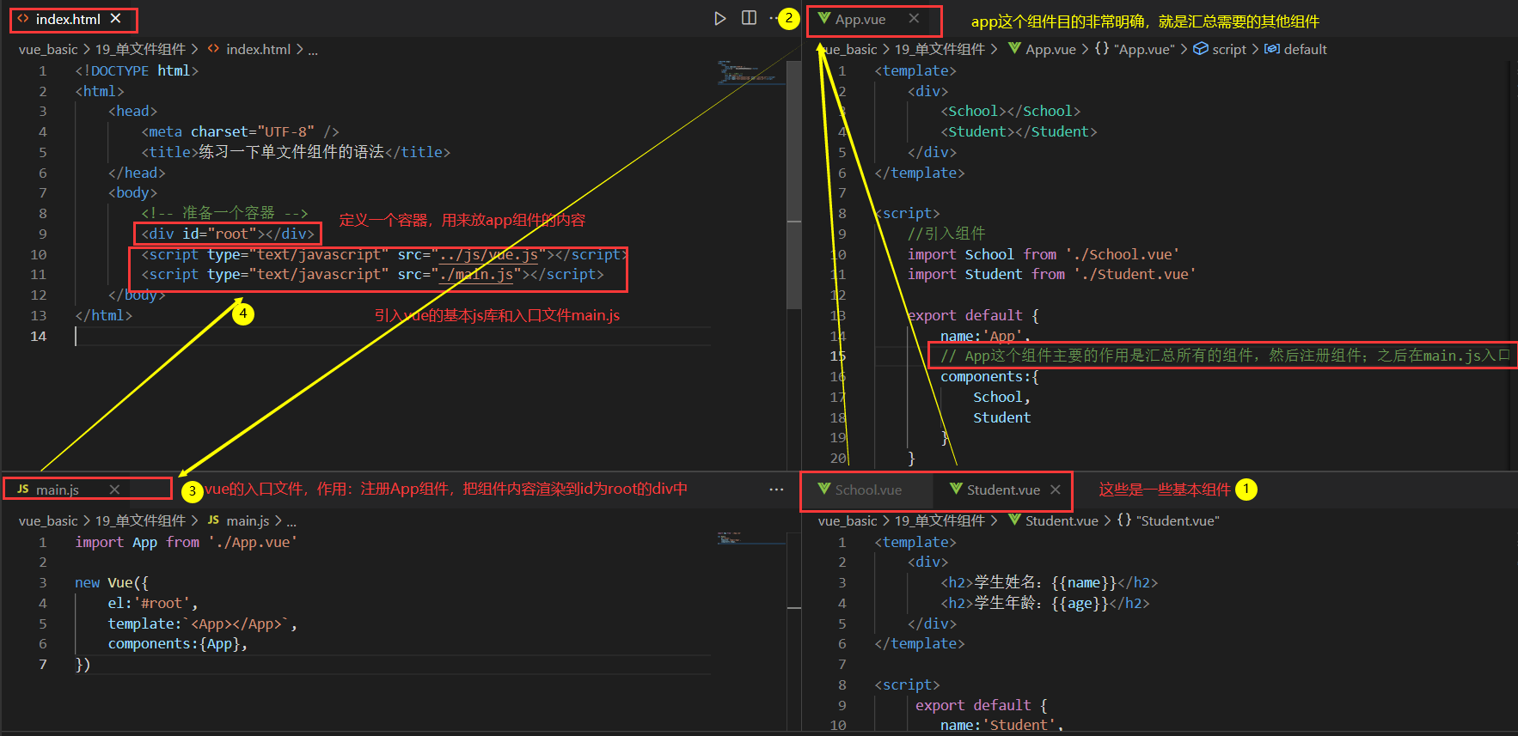Switch to the index.html tab
This screenshot has height=736, width=1518.
pyautogui.click(x=67, y=19)
